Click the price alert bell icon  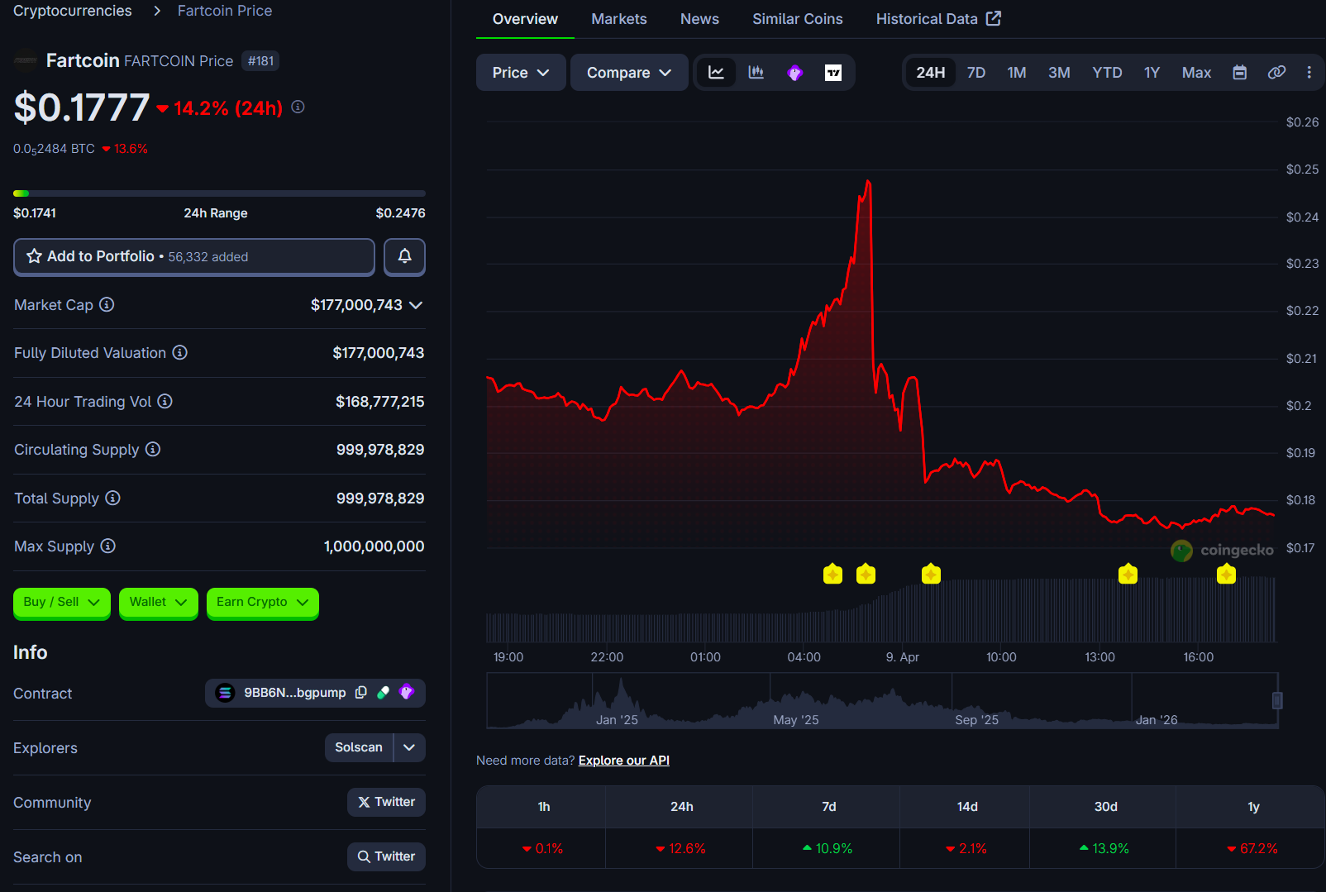coord(404,256)
